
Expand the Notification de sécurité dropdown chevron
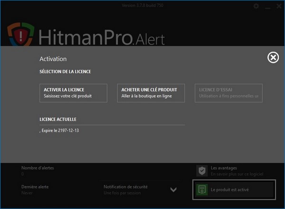coord(173,190)
